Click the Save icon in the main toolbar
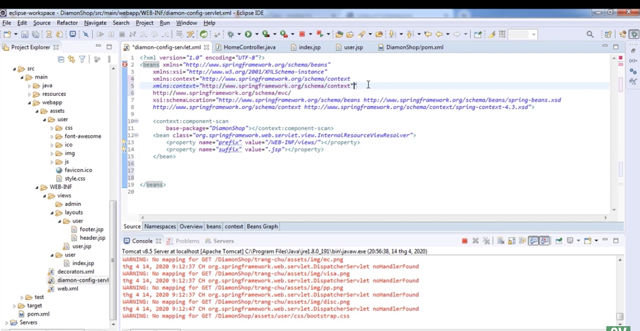This screenshot has width=640, height=331. pos(25,34)
